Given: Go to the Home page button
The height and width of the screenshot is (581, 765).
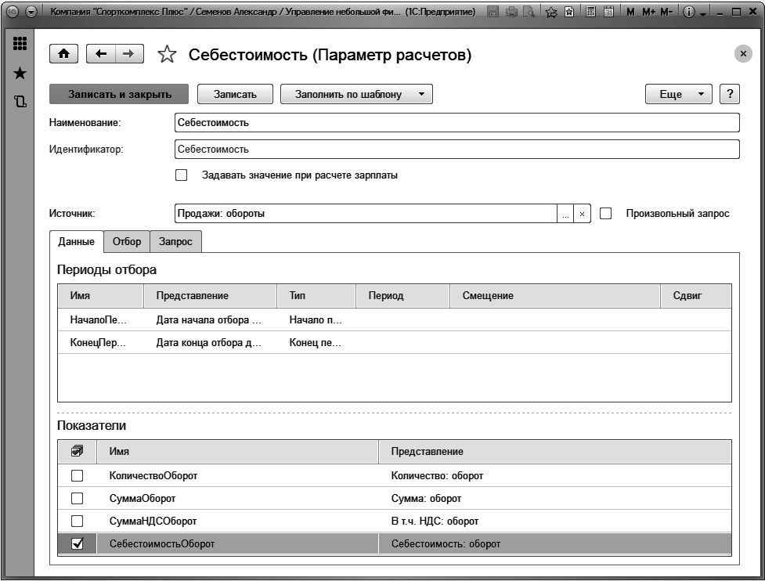Looking at the screenshot, I should (x=63, y=54).
